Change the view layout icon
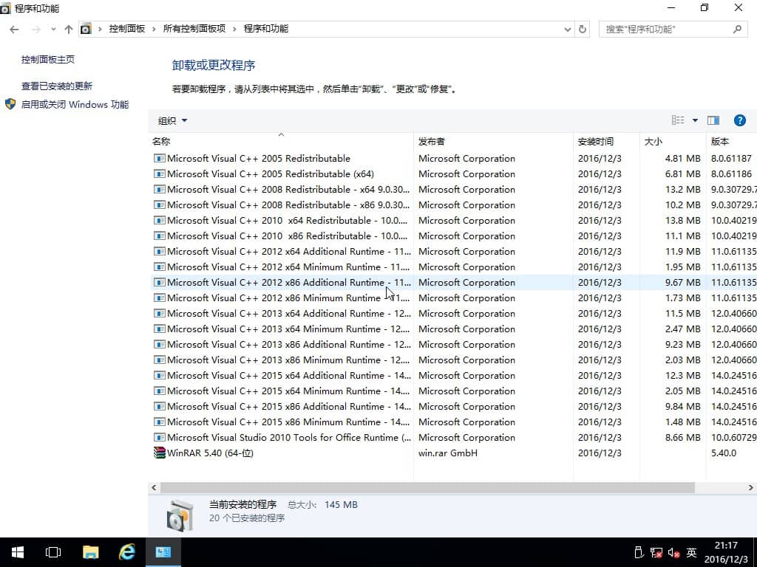 (x=678, y=120)
